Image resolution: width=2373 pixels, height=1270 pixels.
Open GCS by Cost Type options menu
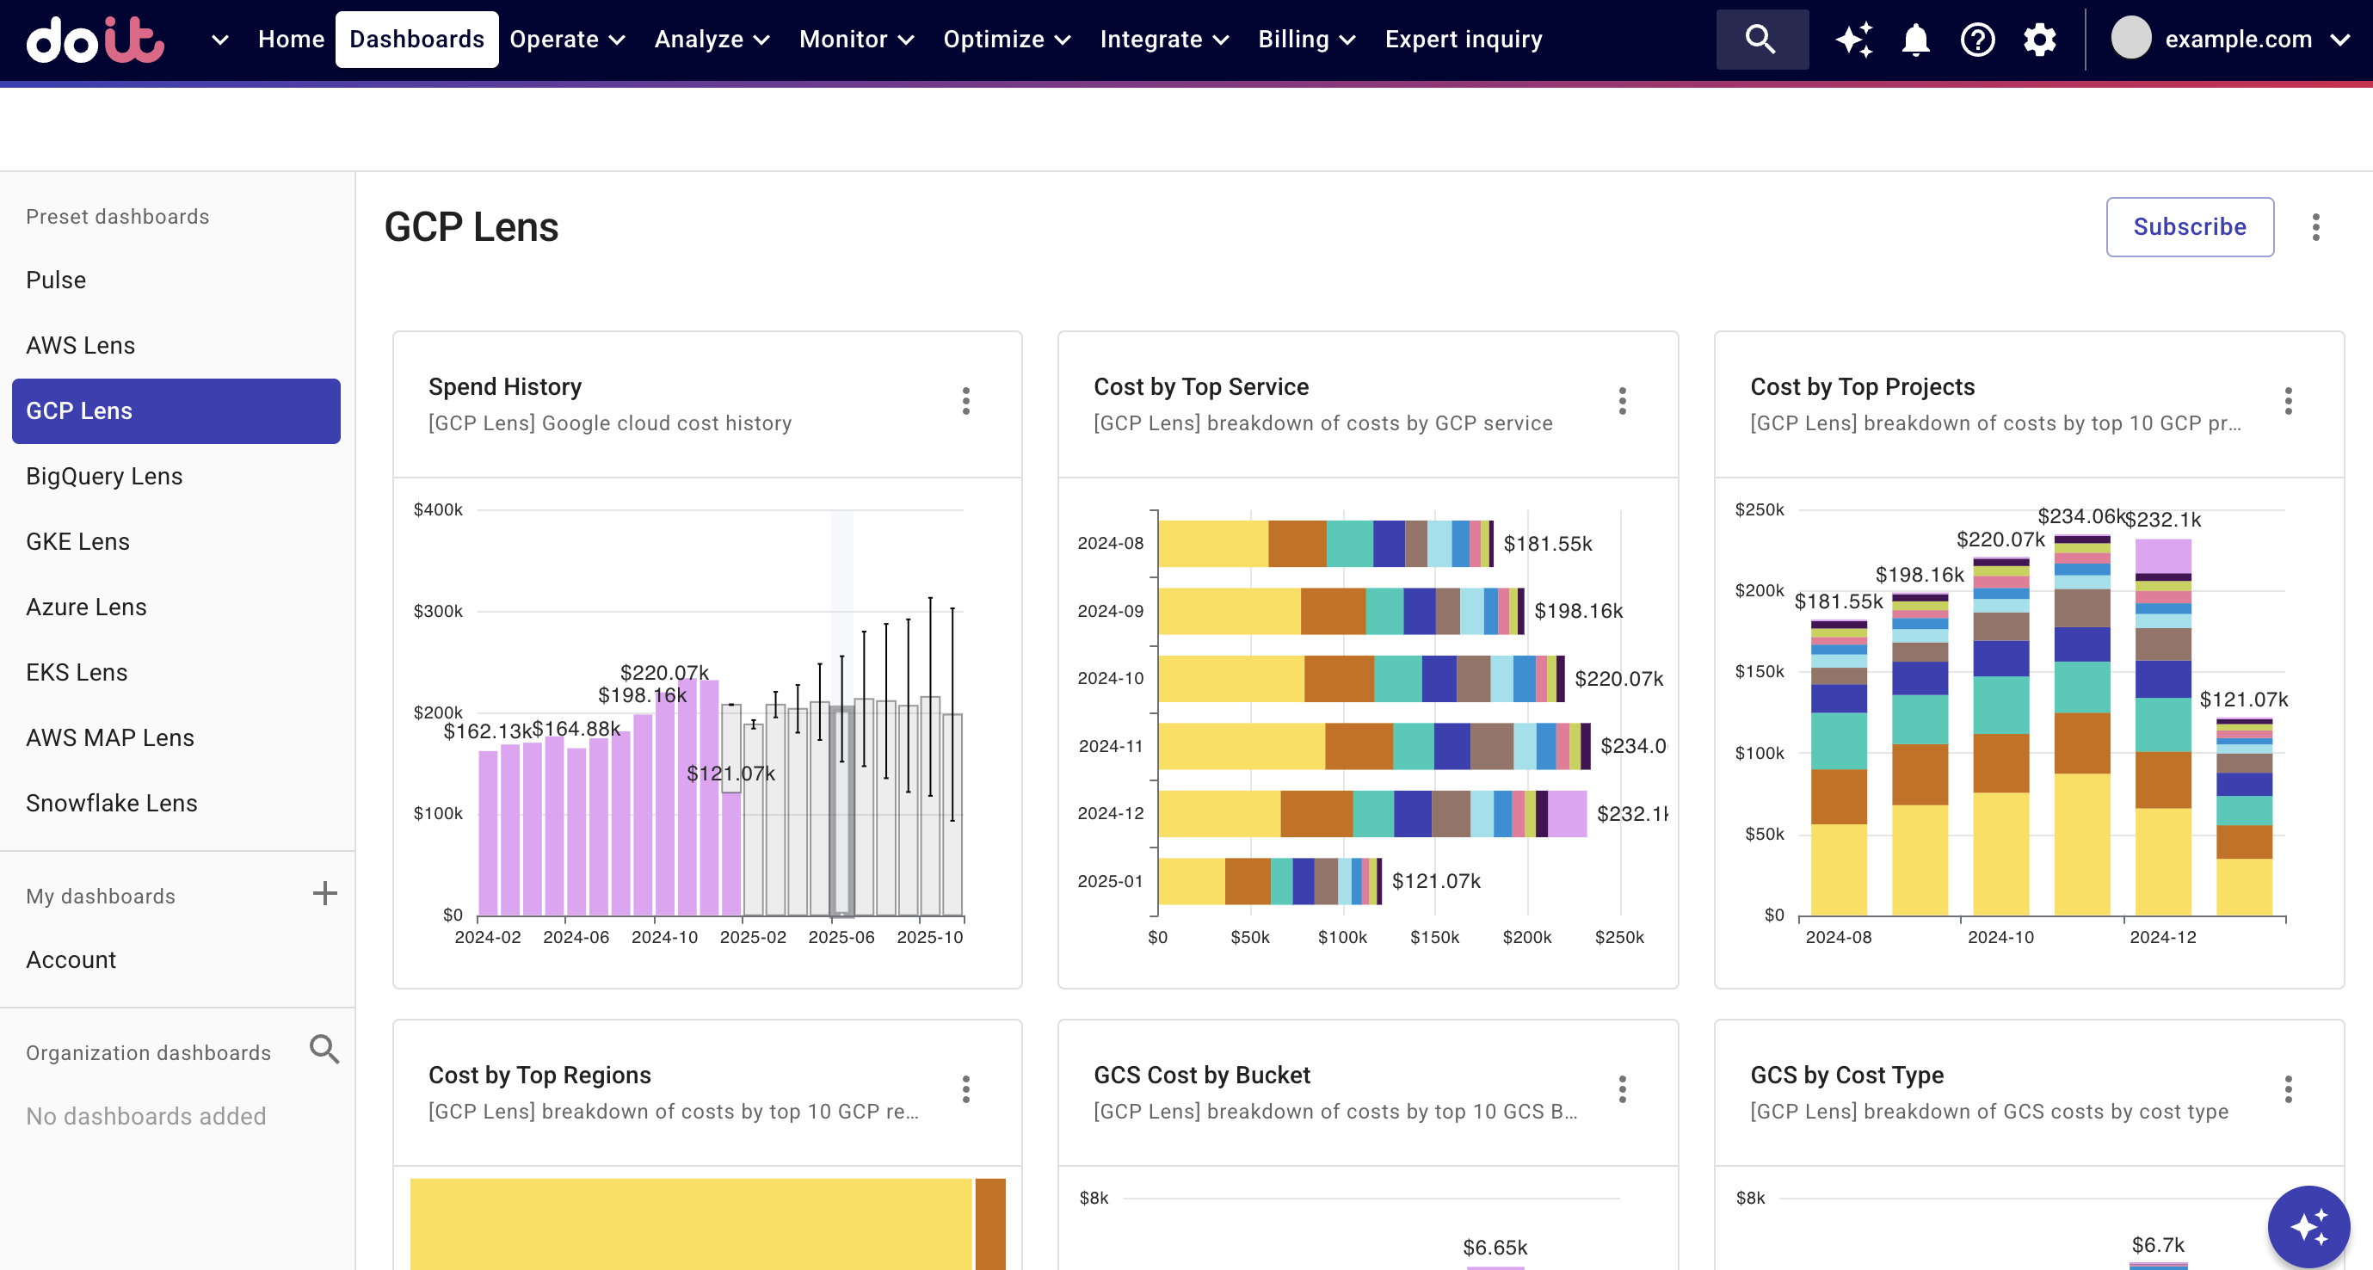coord(2289,1089)
